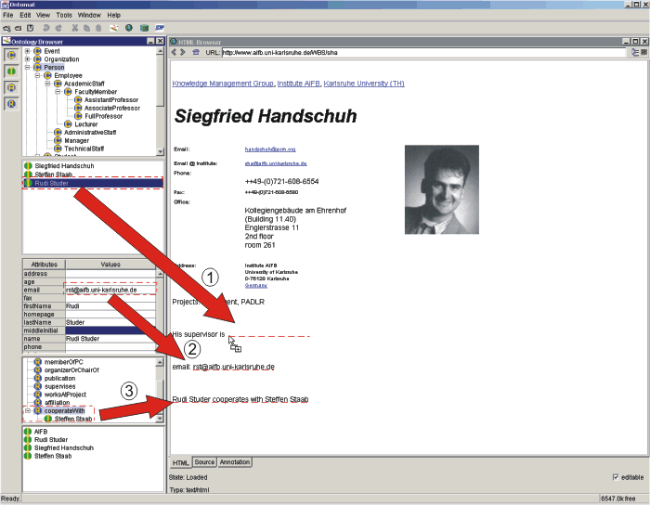Click the Save disk toolbar icon
The height and width of the screenshot is (505, 650).
click(31, 28)
